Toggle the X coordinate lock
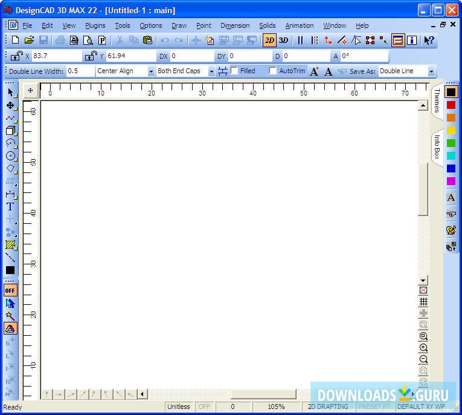 [x=16, y=56]
